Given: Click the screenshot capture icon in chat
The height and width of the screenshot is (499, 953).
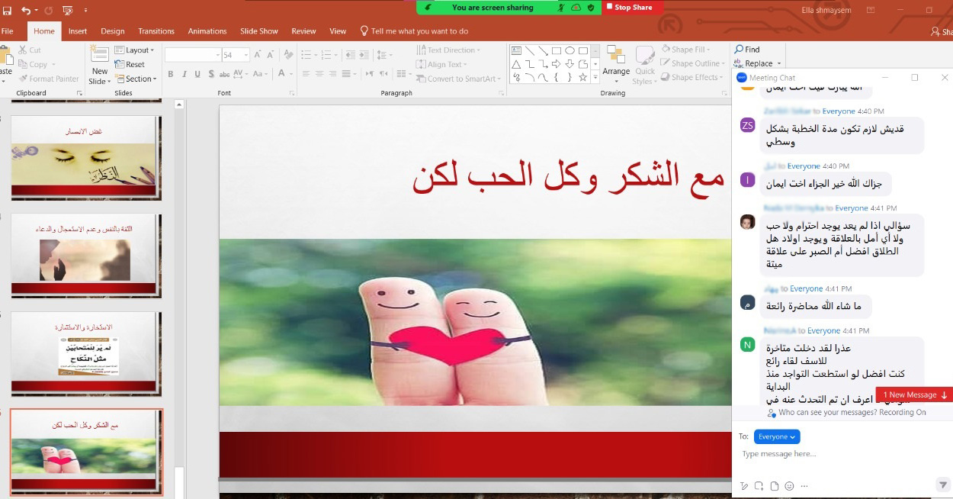Looking at the screenshot, I should click(x=759, y=486).
